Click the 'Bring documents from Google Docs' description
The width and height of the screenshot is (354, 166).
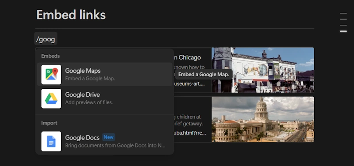coord(115,146)
